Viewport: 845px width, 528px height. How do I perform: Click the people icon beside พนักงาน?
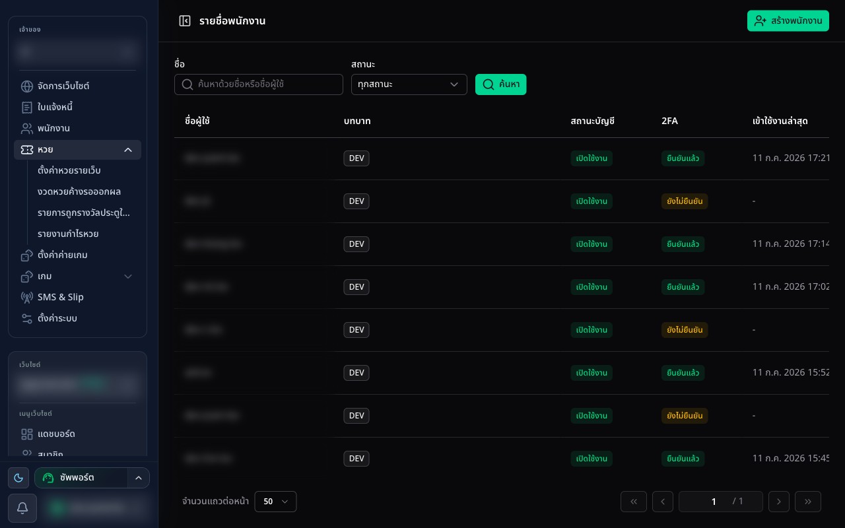pos(27,129)
